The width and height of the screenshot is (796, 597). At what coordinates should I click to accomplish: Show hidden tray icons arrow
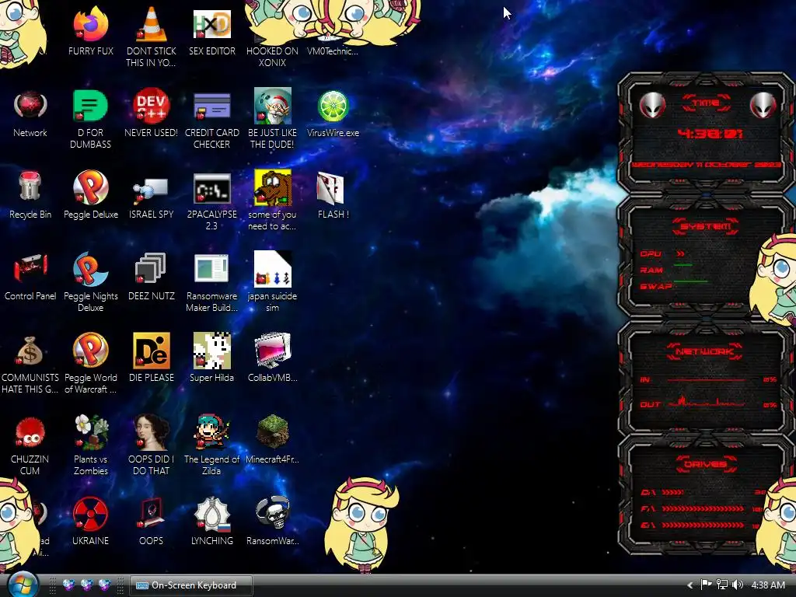tap(690, 585)
